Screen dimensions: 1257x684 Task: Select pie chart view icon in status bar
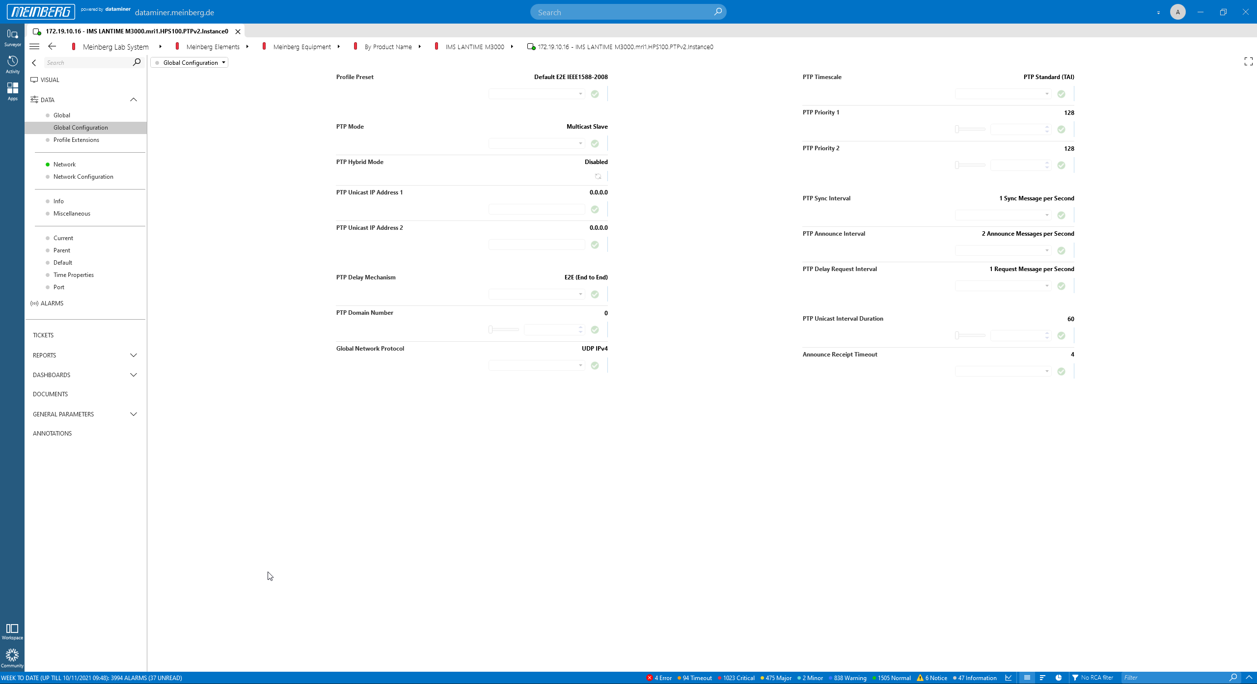[1059, 678]
